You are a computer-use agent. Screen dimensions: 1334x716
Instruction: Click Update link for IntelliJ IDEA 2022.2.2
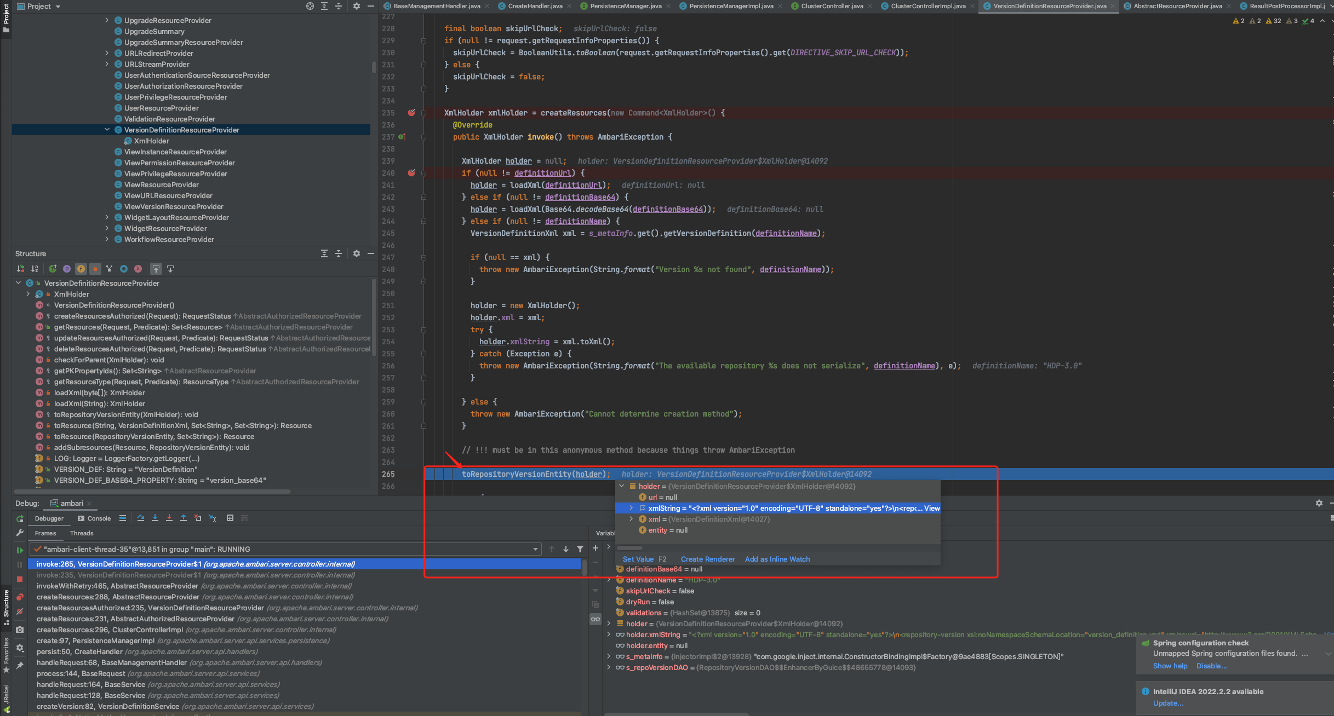tap(1168, 703)
